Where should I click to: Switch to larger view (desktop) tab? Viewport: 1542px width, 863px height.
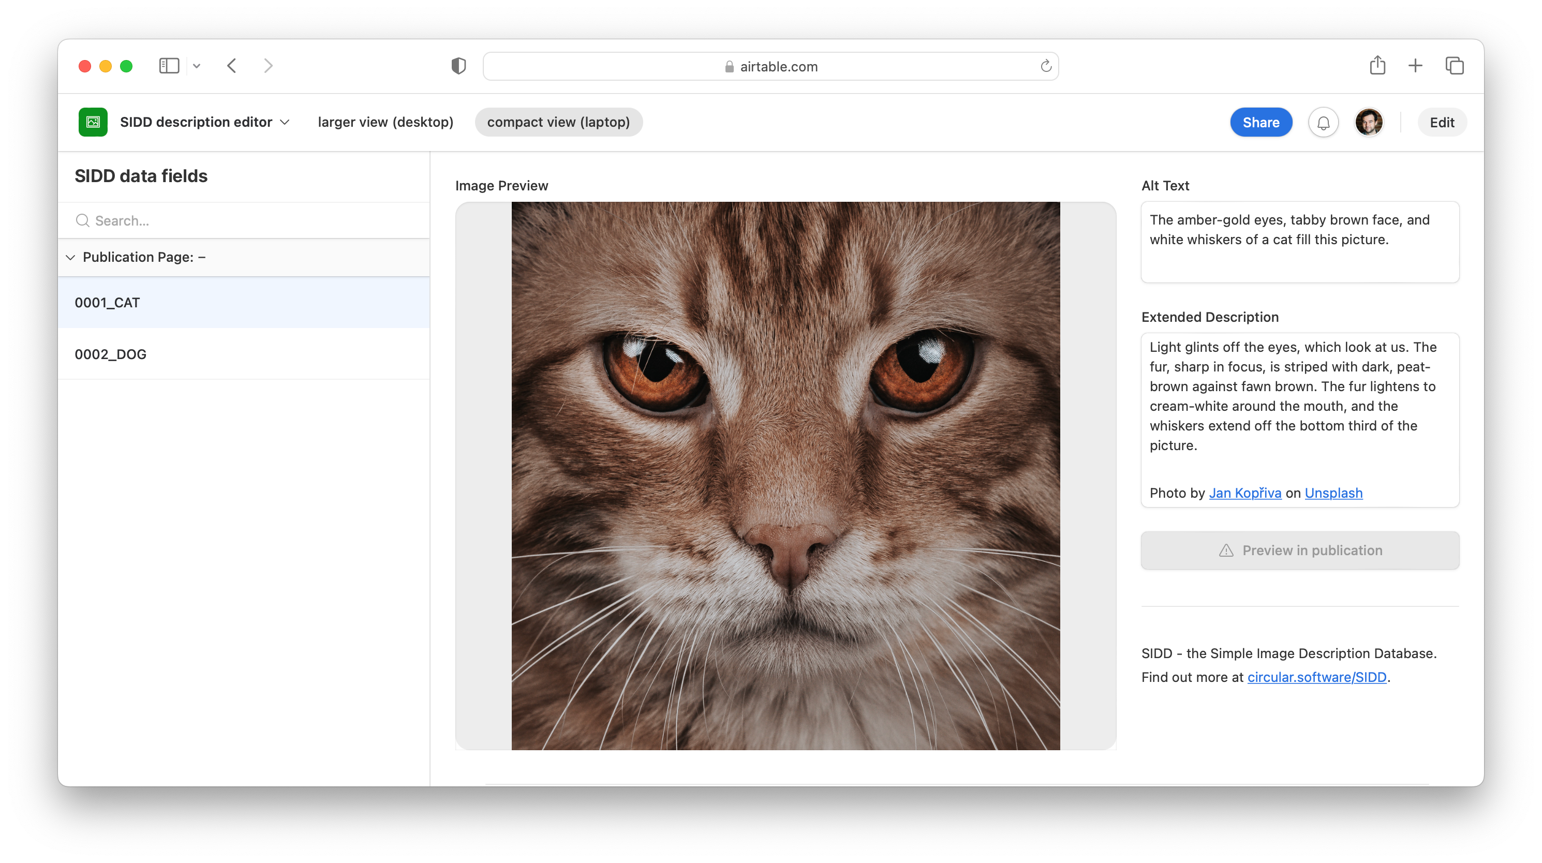point(385,122)
